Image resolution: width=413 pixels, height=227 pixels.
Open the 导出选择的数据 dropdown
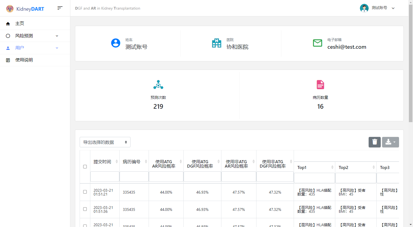[105, 142]
